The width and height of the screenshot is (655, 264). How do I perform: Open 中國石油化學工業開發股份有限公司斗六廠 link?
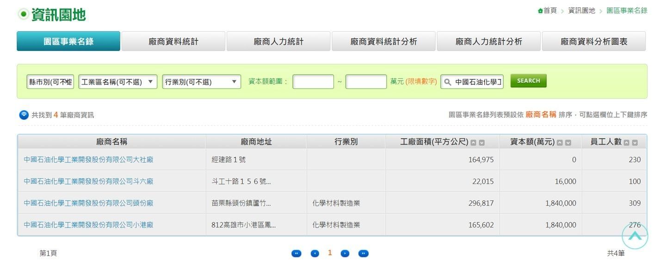click(x=88, y=181)
